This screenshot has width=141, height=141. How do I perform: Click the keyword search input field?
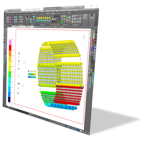tap(52, 9)
